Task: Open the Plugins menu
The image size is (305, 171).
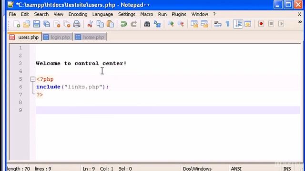Action: click(179, 14)
